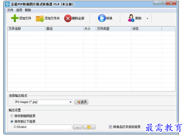Sort by the 路径 column header
Viewport: 185px width, 138px height.
click(64, 29)
